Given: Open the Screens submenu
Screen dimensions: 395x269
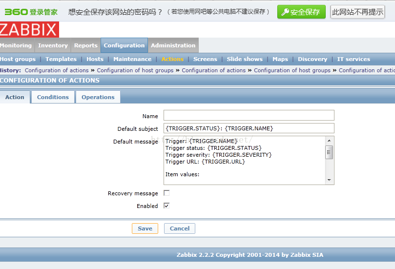Looking at the screenshot, I should pos(205,59).
